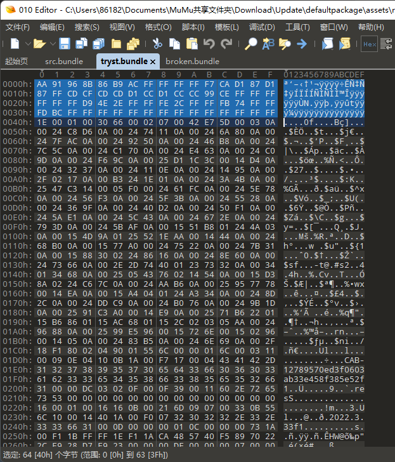Viewport: 395px width, 462px height.
Task: Click the 0123456789ABCDEF column header
Action: [324, 74]
